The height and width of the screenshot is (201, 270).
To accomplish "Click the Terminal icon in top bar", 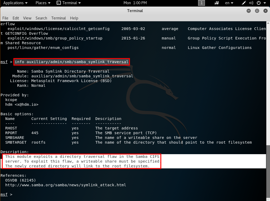I will (x=59, y=3).
